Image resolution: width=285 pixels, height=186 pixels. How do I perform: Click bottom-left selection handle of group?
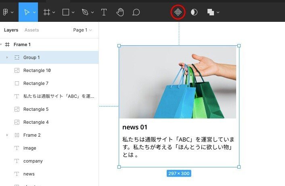click(119, 167)
